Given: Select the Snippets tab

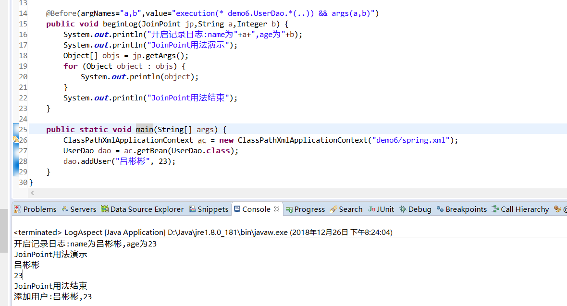Looking at the screenshot, I should click(209, 209).
